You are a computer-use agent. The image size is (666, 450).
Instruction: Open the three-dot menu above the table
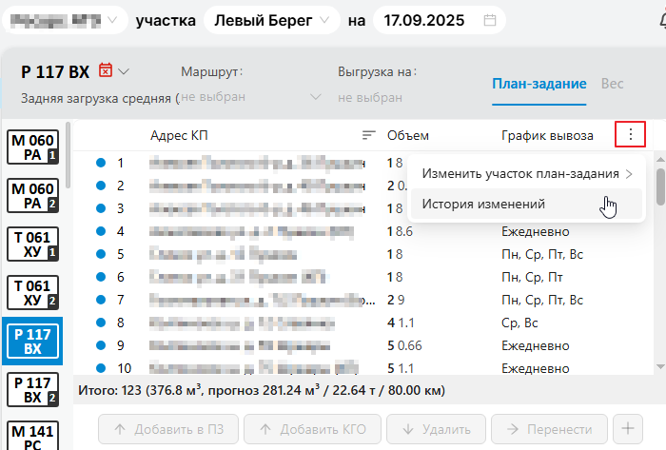click(630, 135)
